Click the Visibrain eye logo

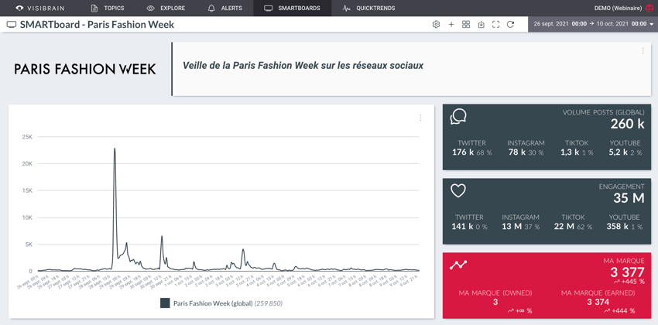(19, 8)
